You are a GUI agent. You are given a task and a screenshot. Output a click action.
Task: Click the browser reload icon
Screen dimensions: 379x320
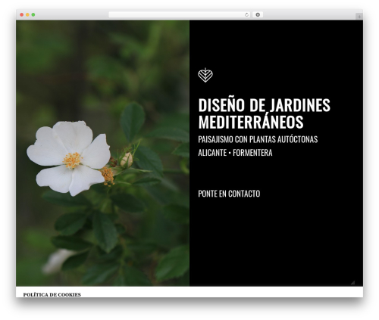[246, 14]
